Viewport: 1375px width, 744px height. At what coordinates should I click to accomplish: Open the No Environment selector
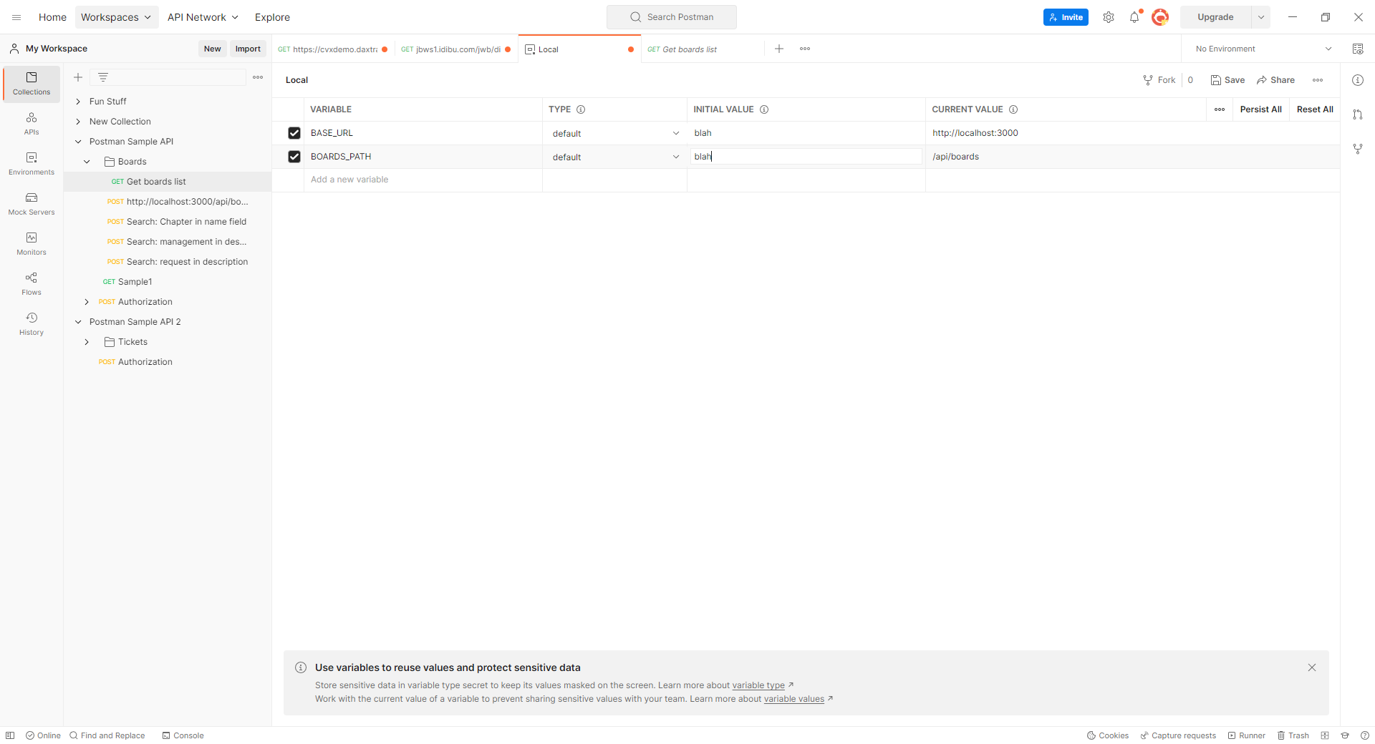(1263, 49)
